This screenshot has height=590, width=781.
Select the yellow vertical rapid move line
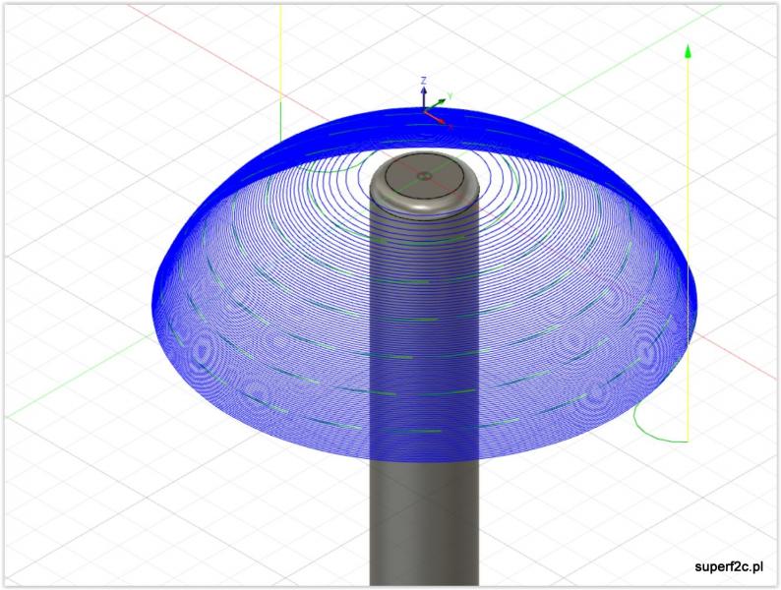pyautogui.click(x=688, y=246)
